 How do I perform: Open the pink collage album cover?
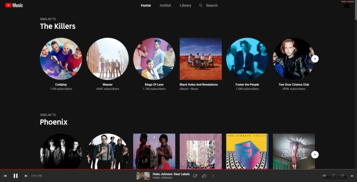click(201, 151)
